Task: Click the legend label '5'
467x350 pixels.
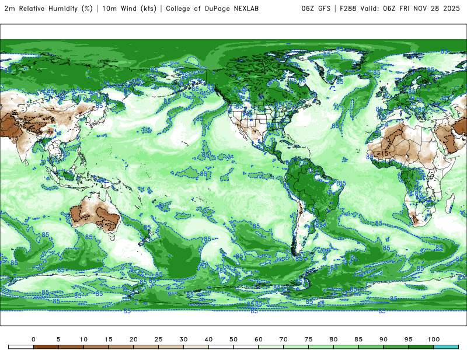Action: pos(58,339)
